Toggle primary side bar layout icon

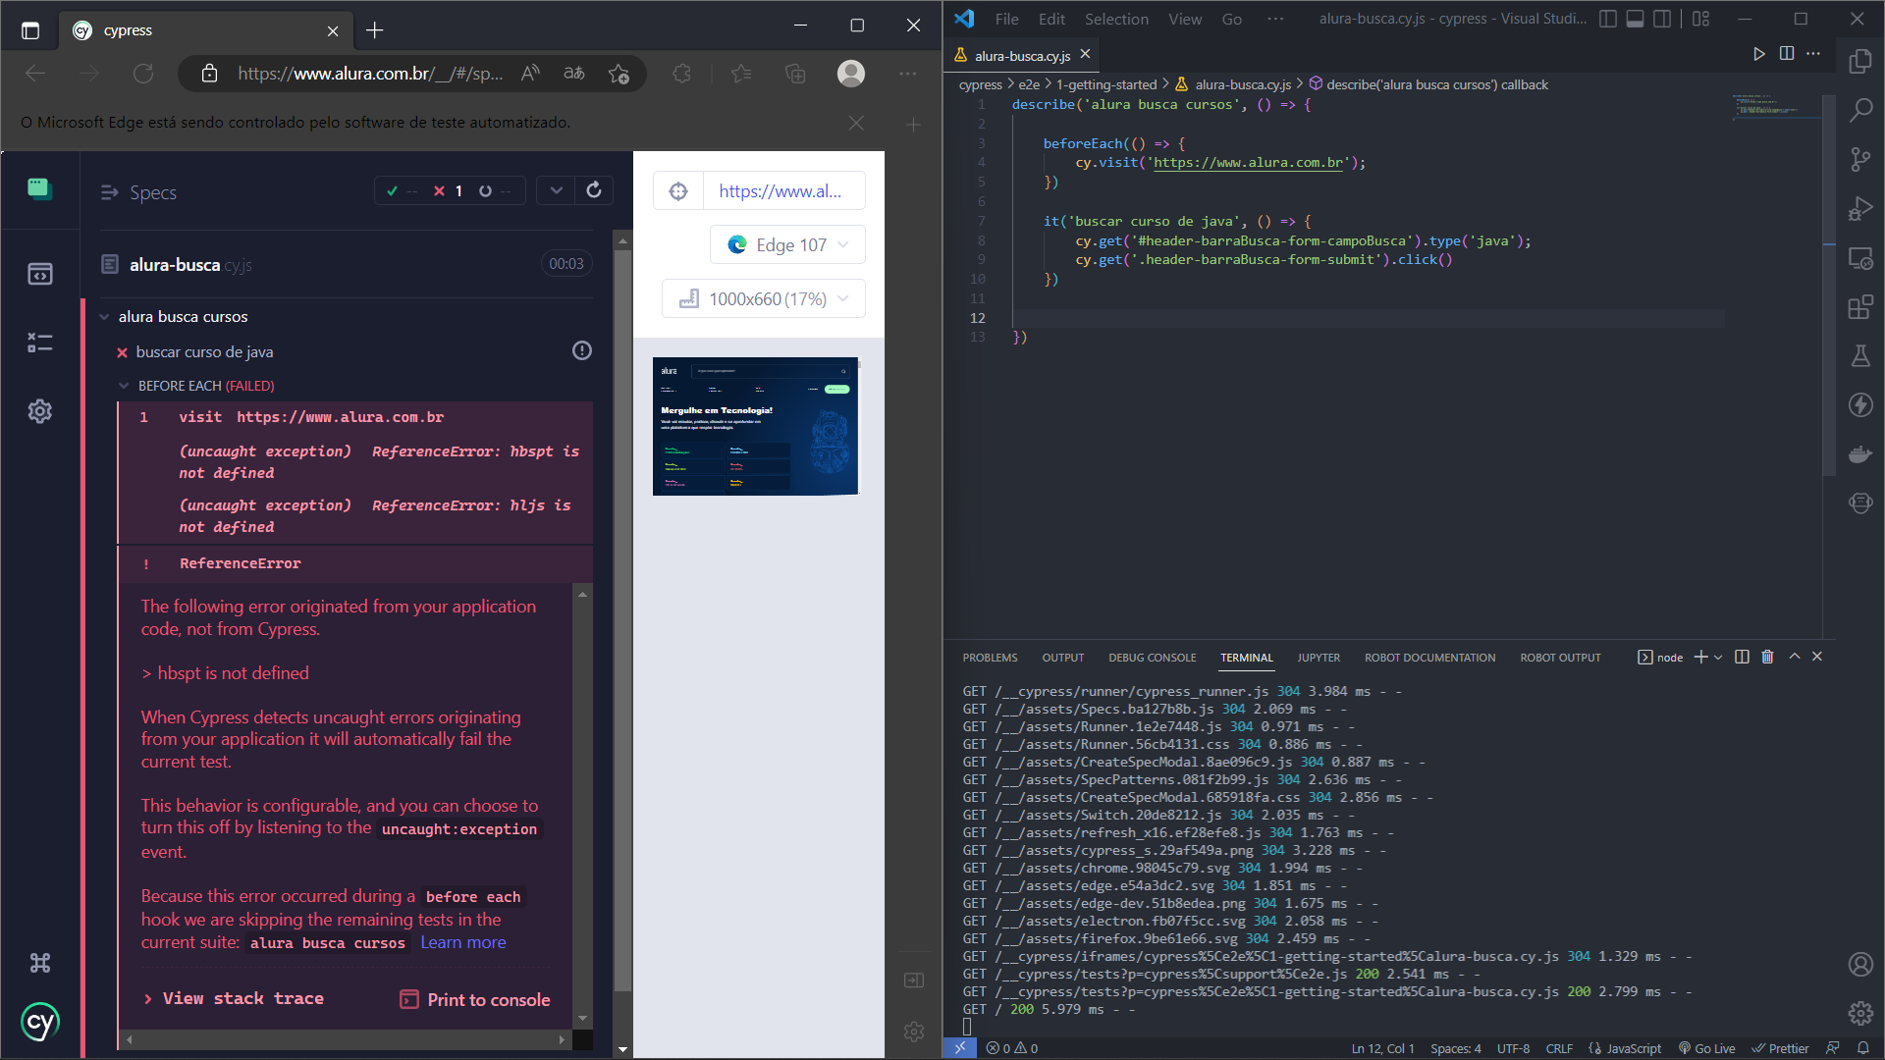pos(1608,19)
